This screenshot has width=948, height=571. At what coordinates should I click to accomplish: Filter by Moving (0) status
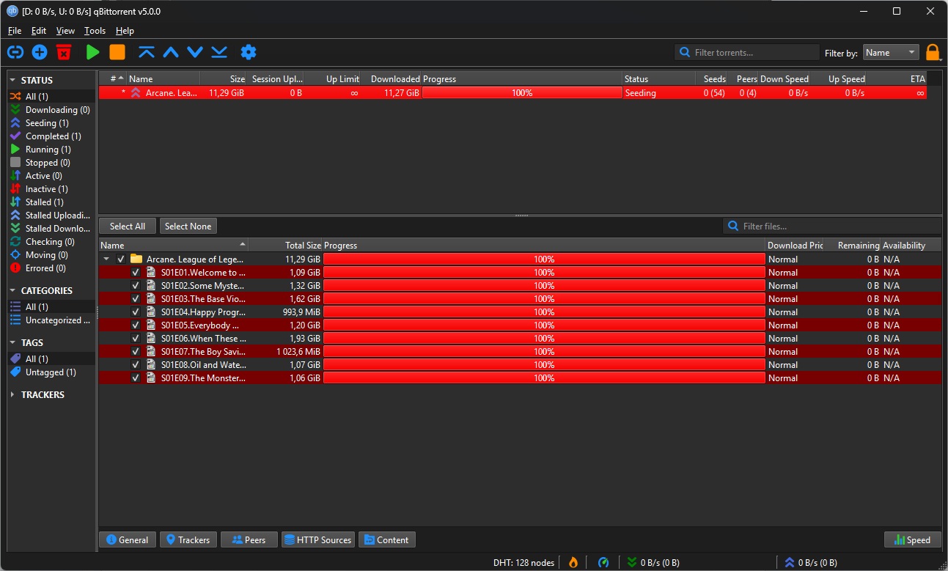pos(51,255)
